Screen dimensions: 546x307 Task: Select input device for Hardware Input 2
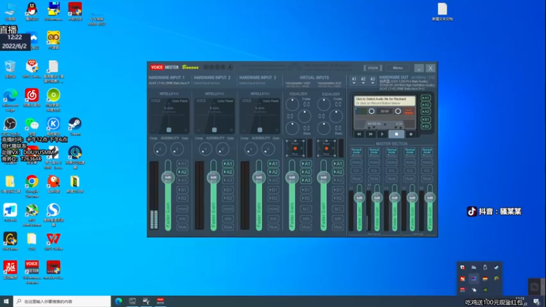(207, 83)
